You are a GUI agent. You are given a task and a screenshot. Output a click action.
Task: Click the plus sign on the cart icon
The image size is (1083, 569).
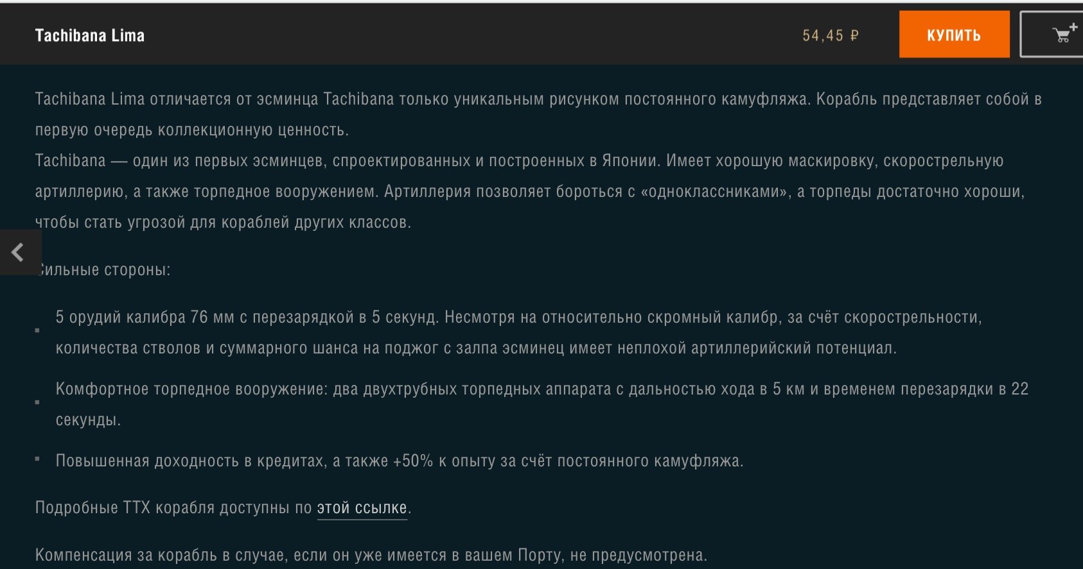[1073, 27]
